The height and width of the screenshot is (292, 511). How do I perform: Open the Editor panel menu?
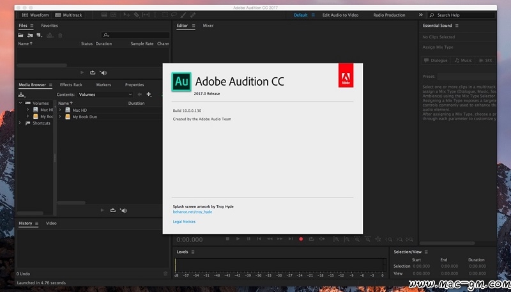(194, 26)
